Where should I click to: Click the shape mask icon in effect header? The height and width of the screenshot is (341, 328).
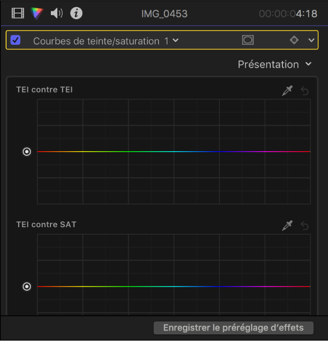pos(248,40)
